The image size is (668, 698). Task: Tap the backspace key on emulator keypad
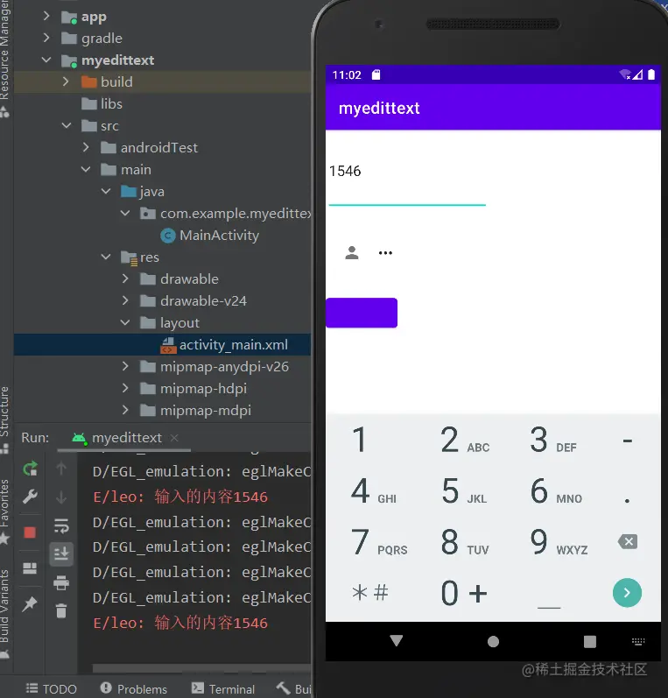coord(628,542)
